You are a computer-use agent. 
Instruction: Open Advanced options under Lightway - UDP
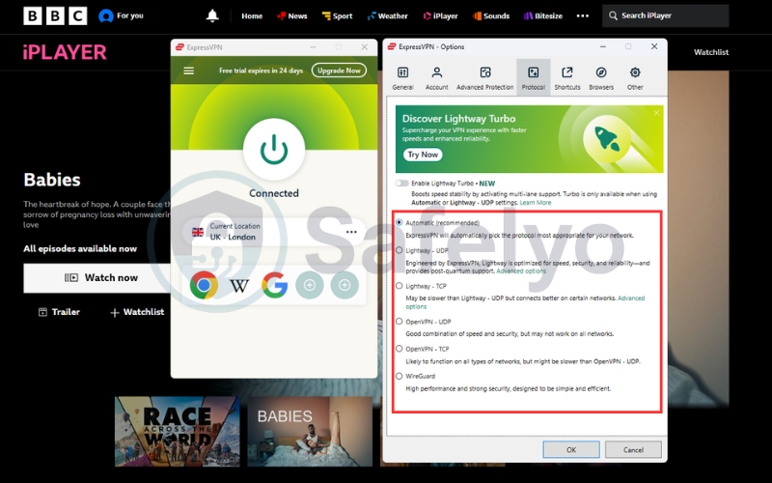click(x=521, y=271)
